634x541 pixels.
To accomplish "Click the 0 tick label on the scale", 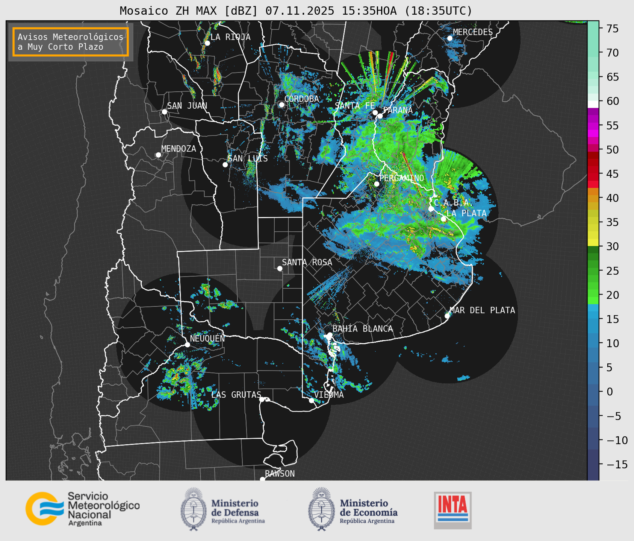I will tap(610, 392).
